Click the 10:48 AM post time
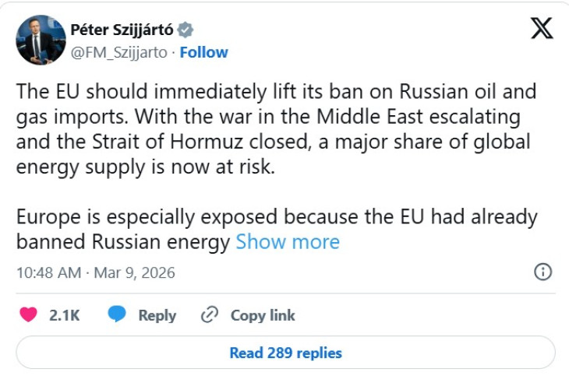Viewport: 569px width, 379px height. tap(48, 272)
